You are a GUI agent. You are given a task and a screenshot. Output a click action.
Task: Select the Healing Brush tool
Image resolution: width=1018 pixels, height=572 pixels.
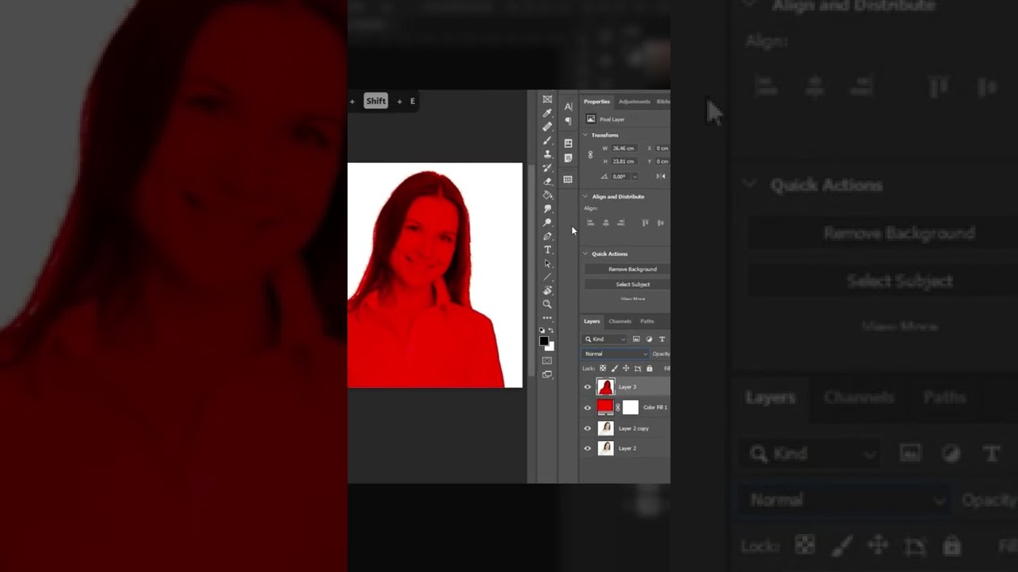pos(547,126)
